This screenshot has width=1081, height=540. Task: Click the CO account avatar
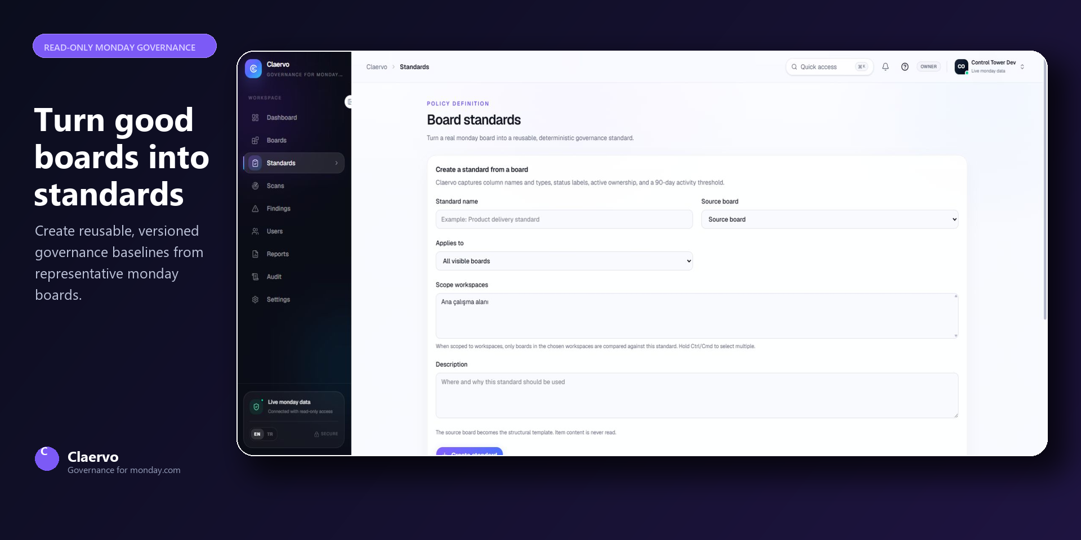click(x=961, y=67)
